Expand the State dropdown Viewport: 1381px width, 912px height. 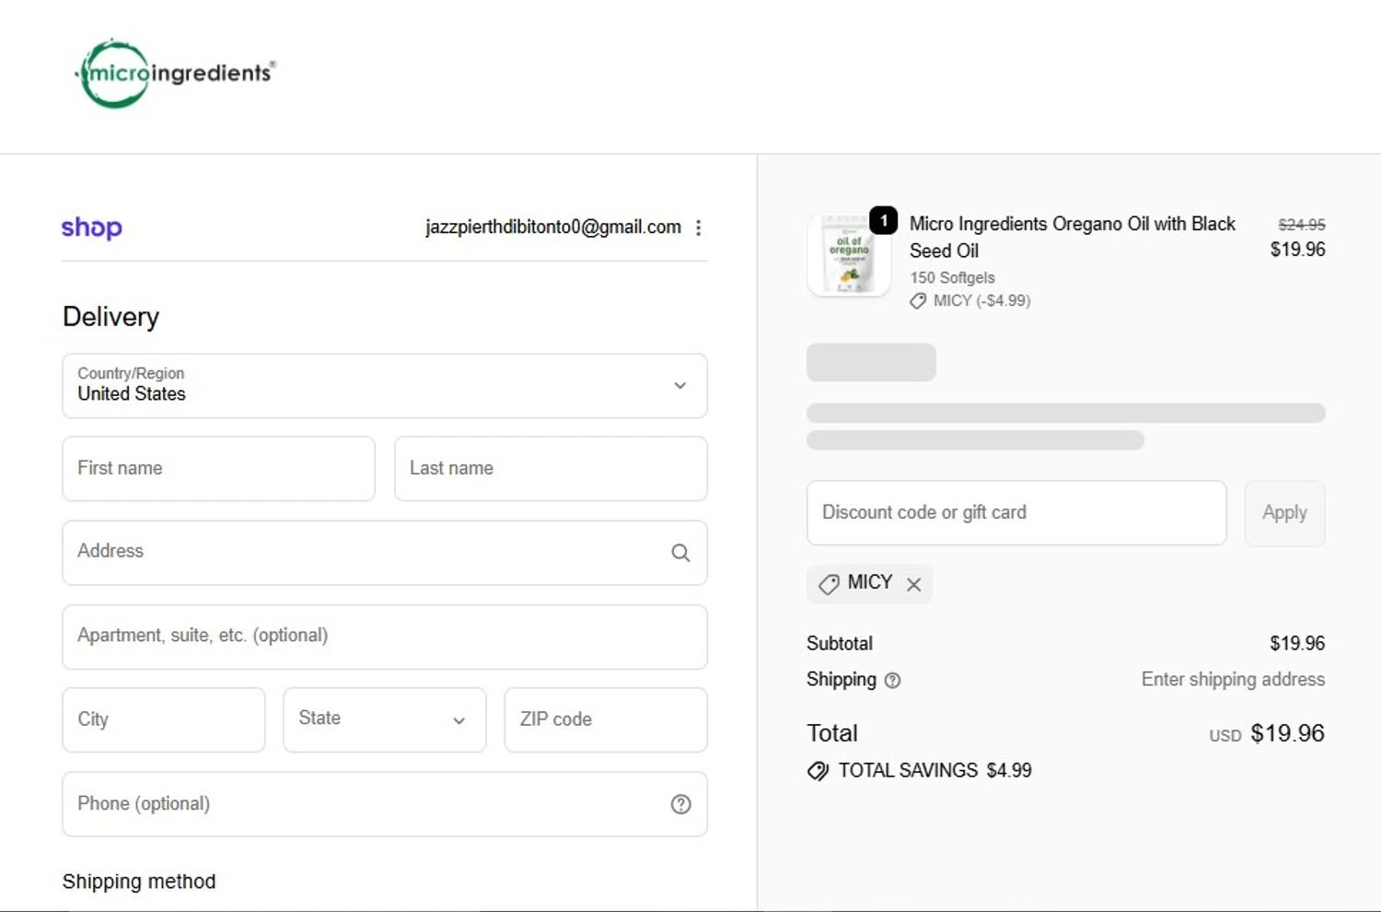[x=385, y=719]
